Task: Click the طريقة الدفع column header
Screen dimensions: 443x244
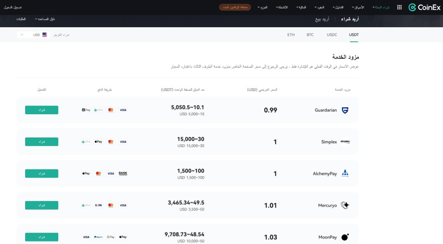Action: pyautogui.click(x=104, y=90)
